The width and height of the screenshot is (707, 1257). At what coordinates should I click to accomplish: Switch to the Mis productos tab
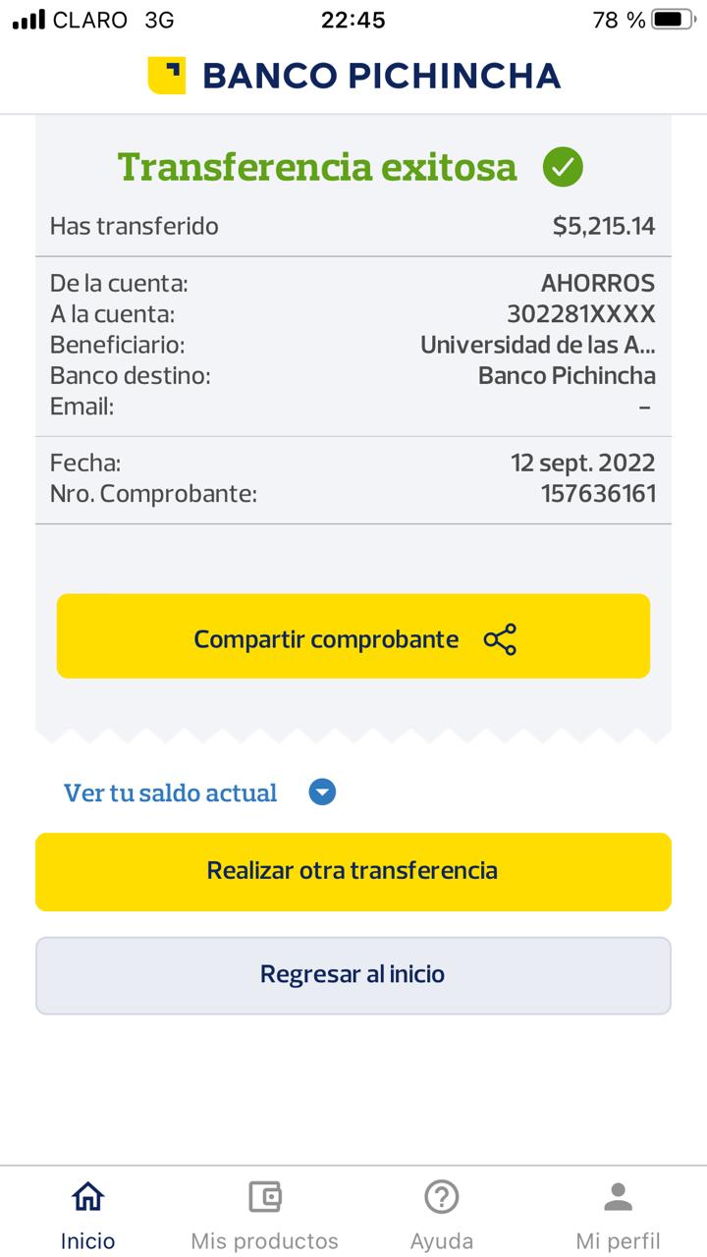264,1240
